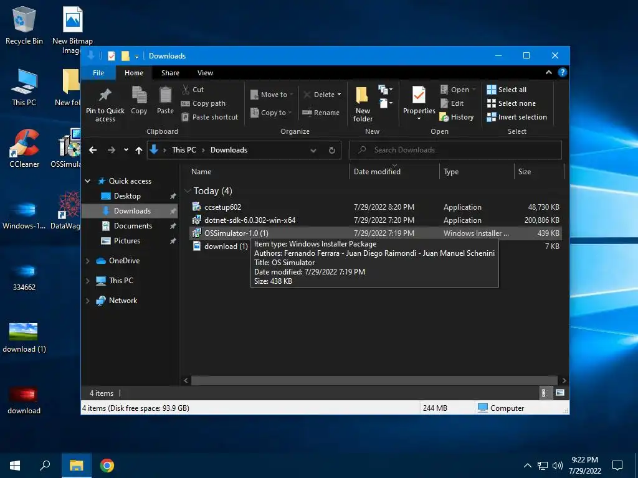The width and height of the screenshot is (638, 478).
Task: Click the Search Downloads field
Action: (455, 150)
